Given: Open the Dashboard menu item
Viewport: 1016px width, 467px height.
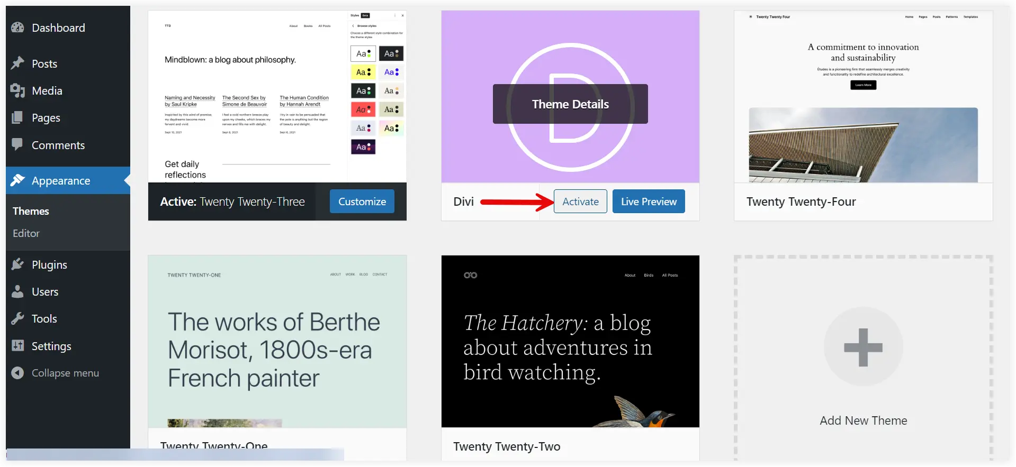Looking at the screenshot, I should click(x=68, y=28).
